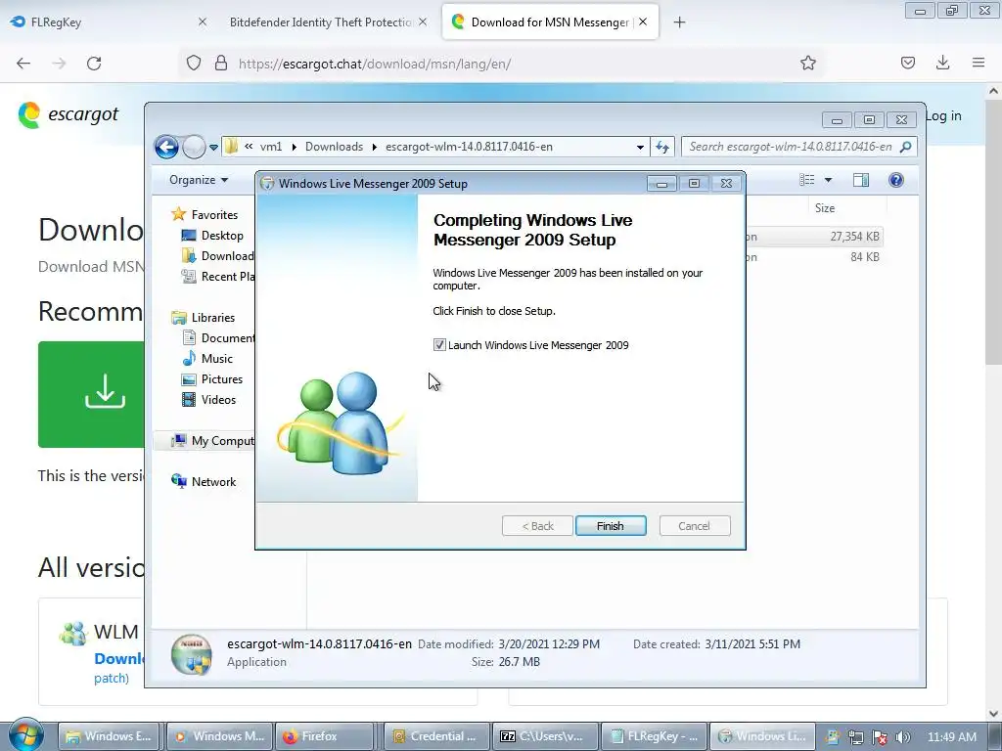The height and width of the screenshot is (751, 1002).
Task: Click Explorer forward navigation arrow
Action: point(193,147)
